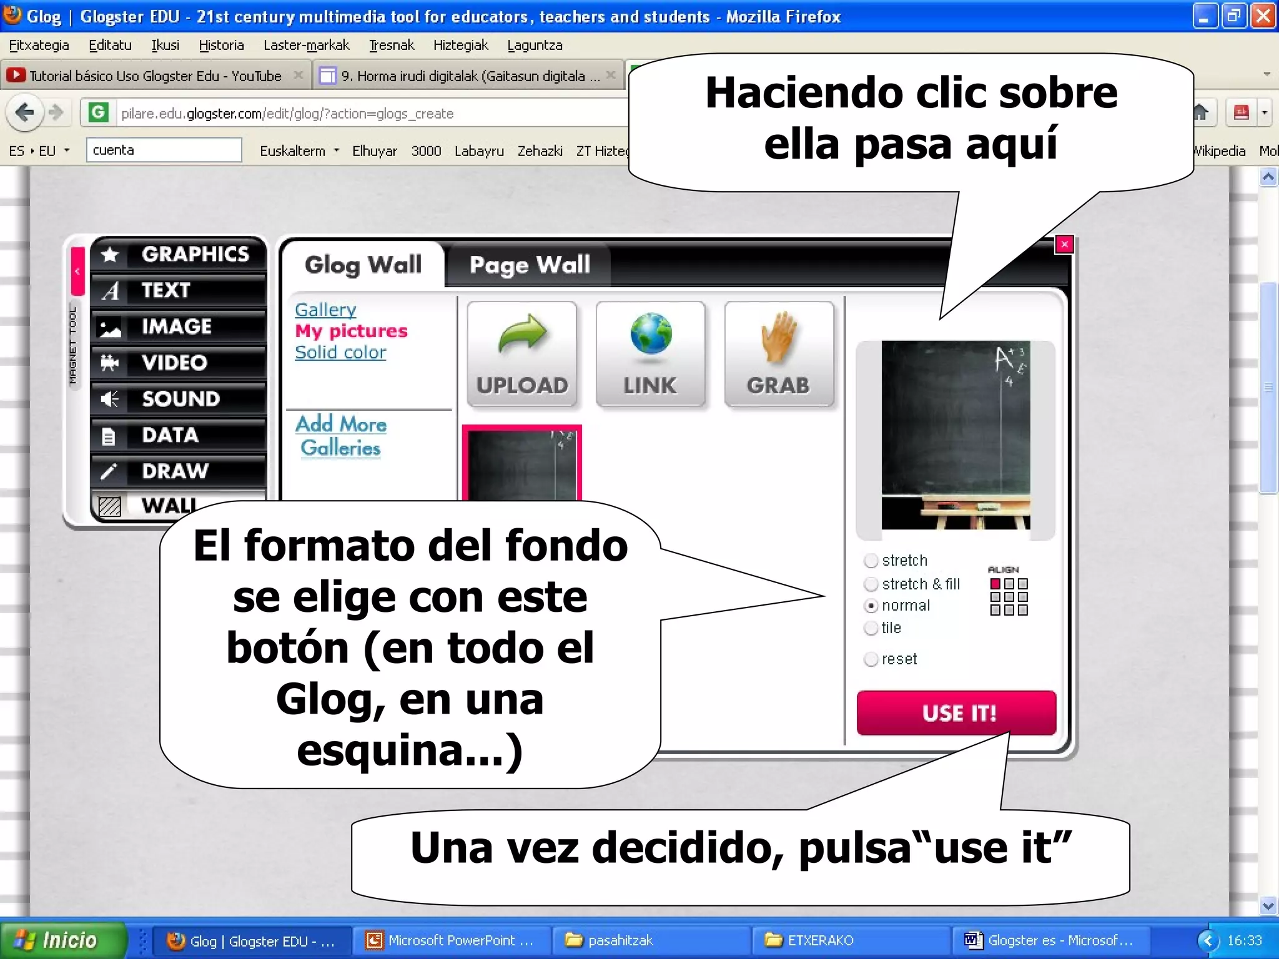Open the Gallery link

[325, 310]
